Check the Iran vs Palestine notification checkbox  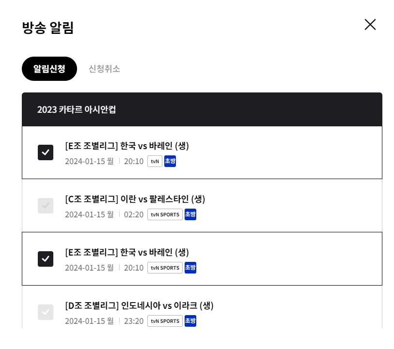coord(46,206)
